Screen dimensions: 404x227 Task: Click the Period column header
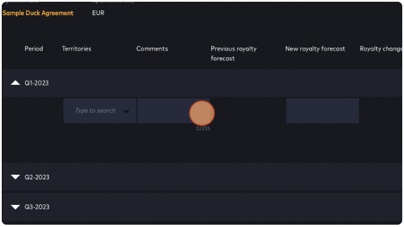(34, 49)
